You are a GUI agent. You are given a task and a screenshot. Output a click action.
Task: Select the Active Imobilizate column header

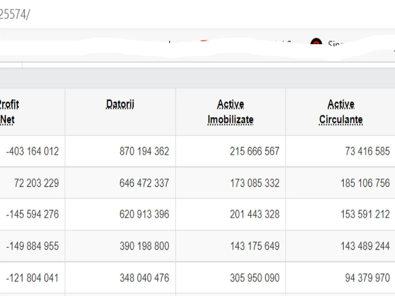pyautogui.click(x=230, y=112)
